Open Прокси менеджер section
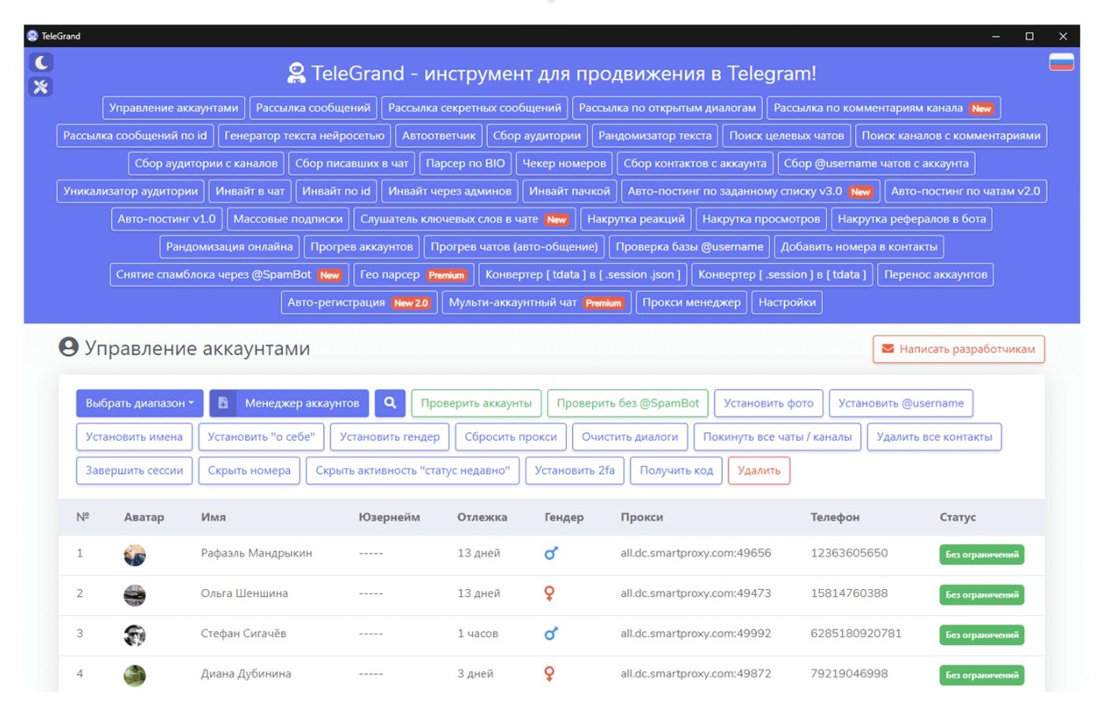This screenshot has width=1102, height=715. [x=691, y=302]
